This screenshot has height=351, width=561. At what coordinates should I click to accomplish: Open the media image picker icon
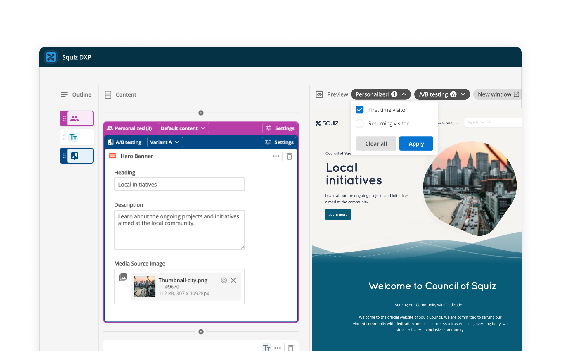click(123, 277)
